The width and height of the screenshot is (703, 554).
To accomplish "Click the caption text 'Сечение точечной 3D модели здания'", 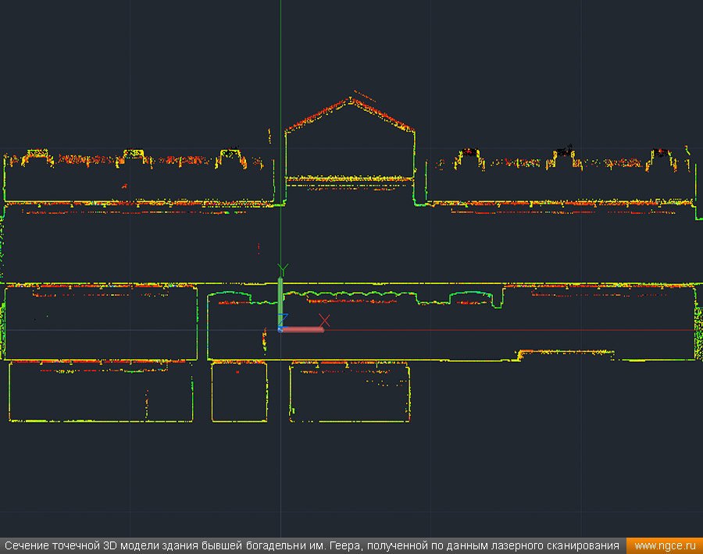I will [102, 545].
